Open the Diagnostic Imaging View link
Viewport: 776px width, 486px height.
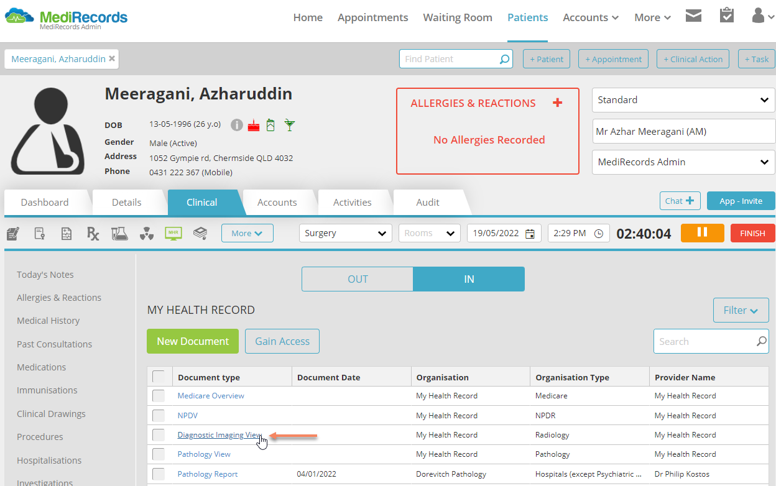point(219,435)
